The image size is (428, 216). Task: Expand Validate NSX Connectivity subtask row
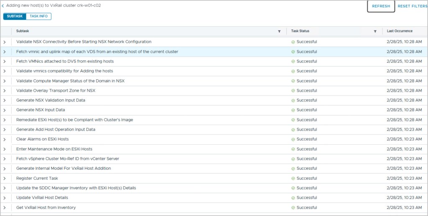(5, 42)
